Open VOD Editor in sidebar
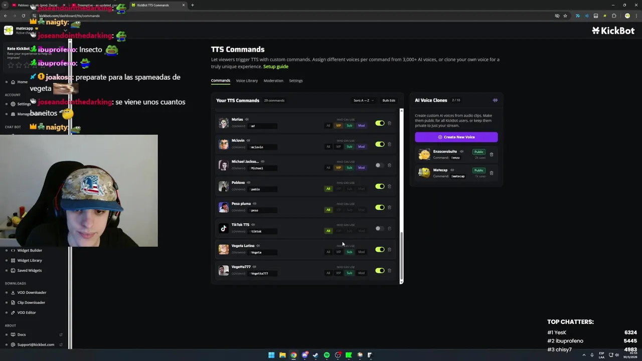This screenshot has height=361, width=642. [27, 312]
